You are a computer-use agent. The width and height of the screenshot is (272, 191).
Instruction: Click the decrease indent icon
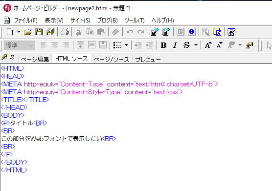tap(138, 45)
